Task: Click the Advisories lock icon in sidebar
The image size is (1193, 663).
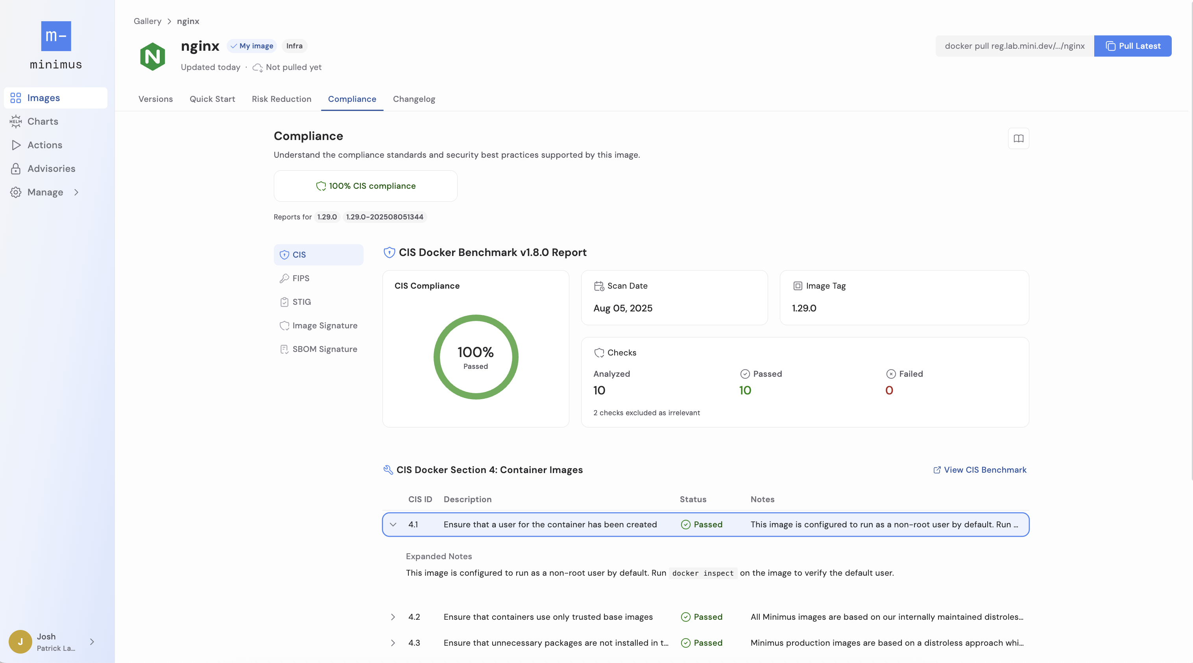Action: click(16, 169)
